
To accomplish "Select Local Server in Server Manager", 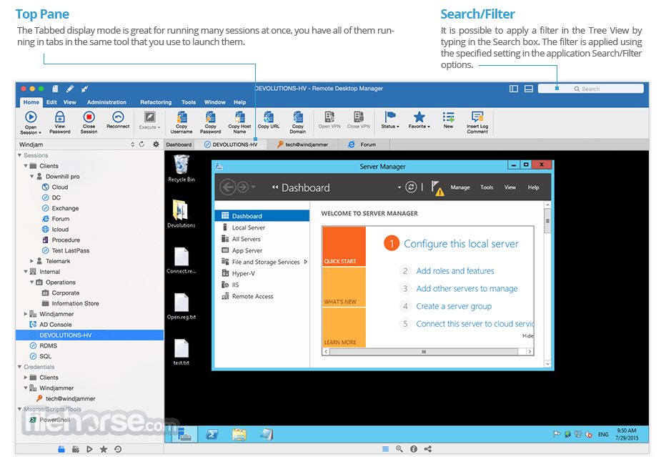I will coord(249,227).
